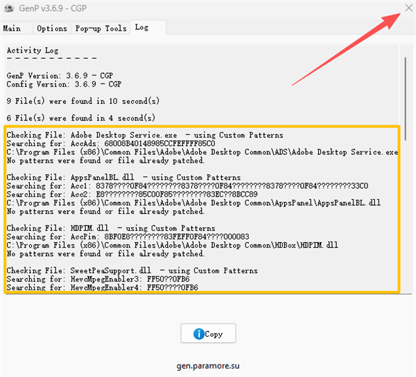Close the GenP window
The height and width of the screenshot is (377, 416).
(x=407, y=9)
